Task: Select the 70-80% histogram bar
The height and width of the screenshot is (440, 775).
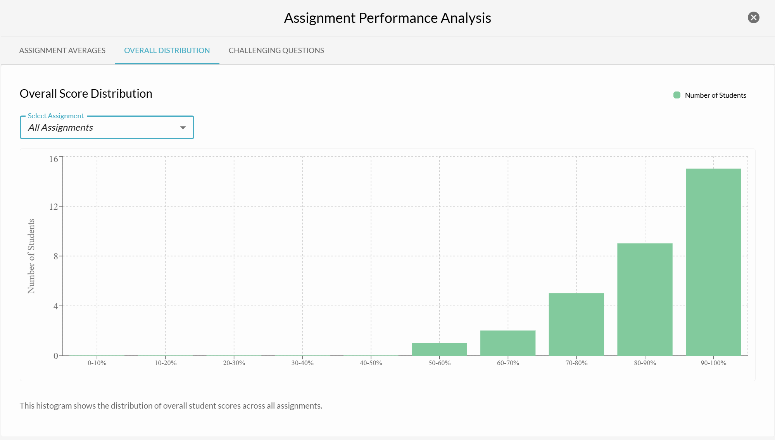Action: pos(577,324)
